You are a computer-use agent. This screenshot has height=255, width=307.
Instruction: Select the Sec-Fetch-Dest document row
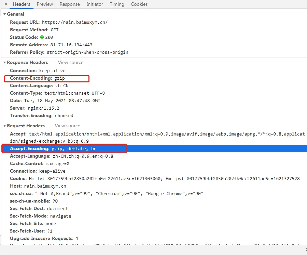(x=39, y=209)
